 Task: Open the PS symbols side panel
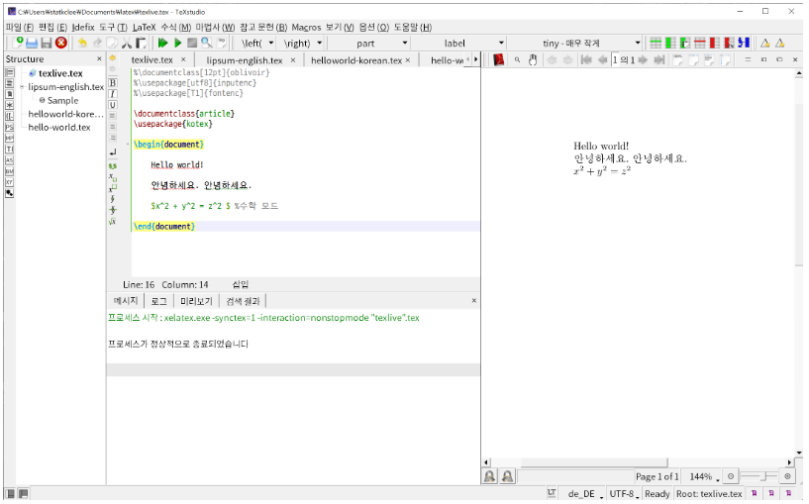(x=9, y=127)
